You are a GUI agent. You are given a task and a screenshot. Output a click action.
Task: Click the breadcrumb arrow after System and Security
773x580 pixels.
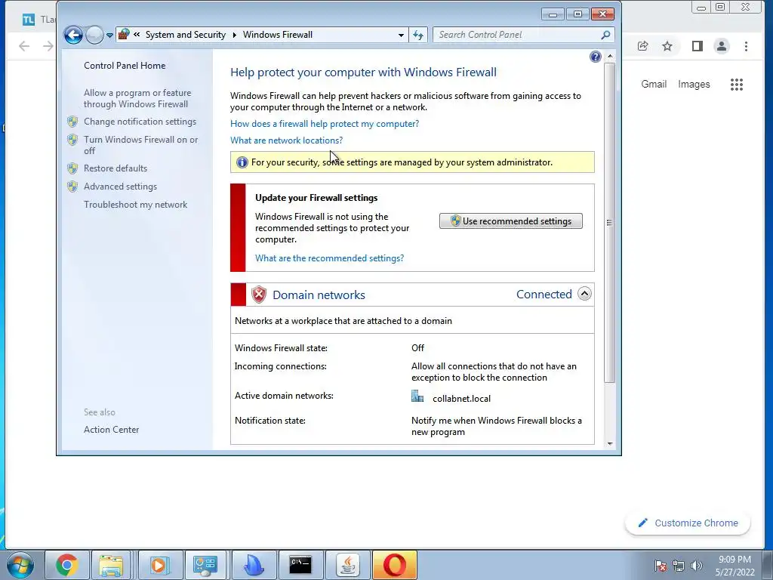[x=234, y=35]
